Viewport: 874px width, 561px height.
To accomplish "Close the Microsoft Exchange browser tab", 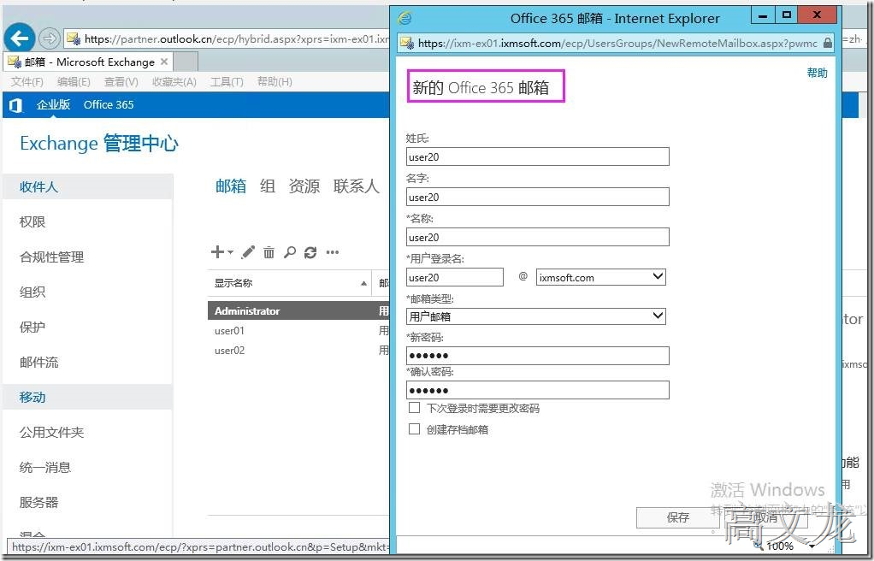I will (x=164, y=62).
